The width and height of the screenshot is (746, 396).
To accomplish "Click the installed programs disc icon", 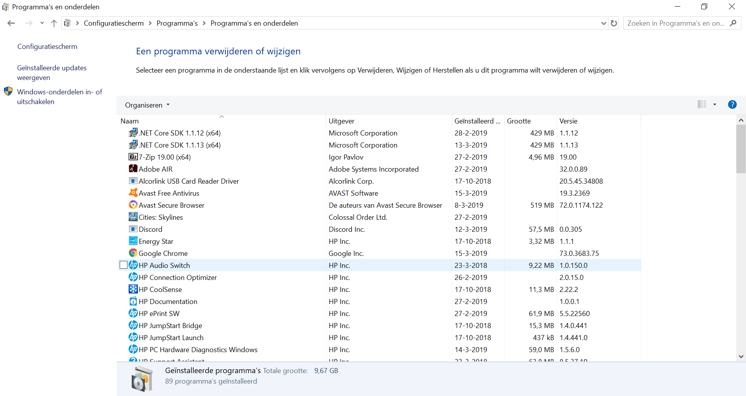I will (x=142, y=380).
